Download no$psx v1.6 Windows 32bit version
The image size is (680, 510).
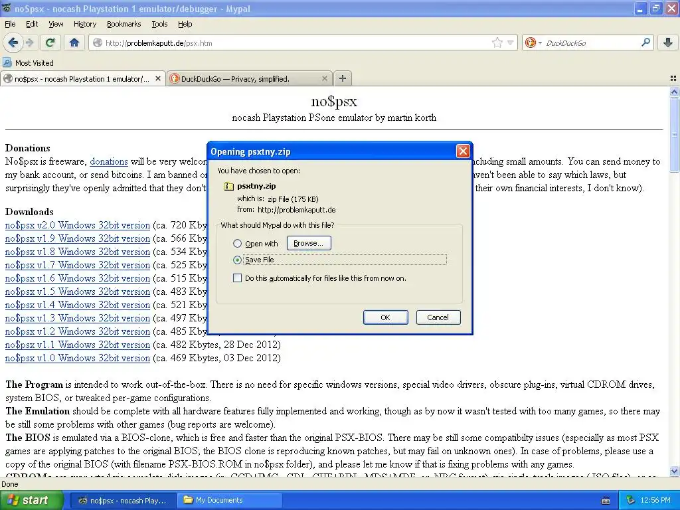(x=78, y=278)
